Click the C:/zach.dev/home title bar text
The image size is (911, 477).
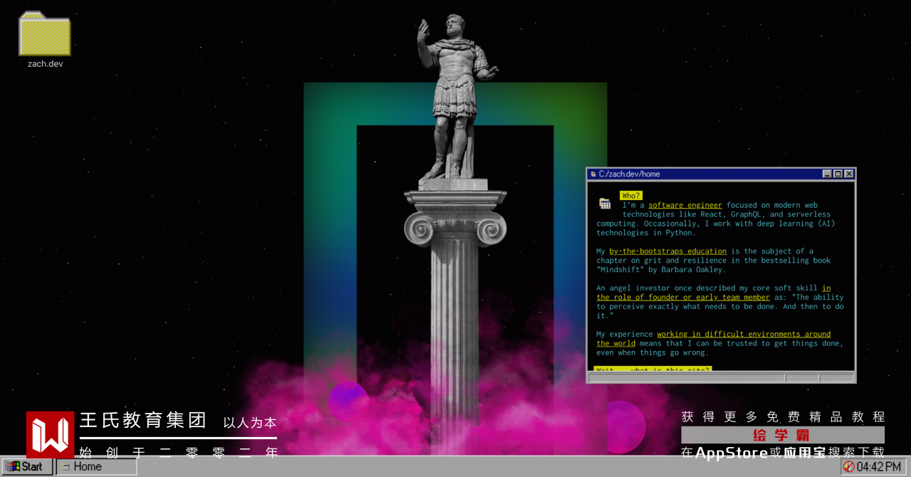[x=629, y=174]
